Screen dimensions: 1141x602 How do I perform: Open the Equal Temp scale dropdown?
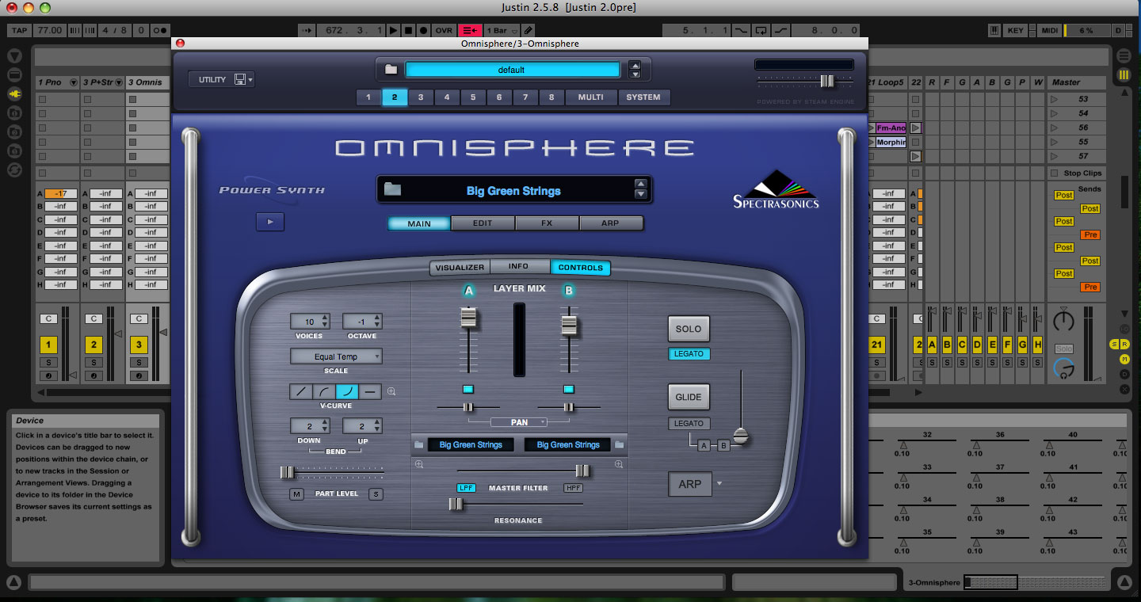click(336, 356)
